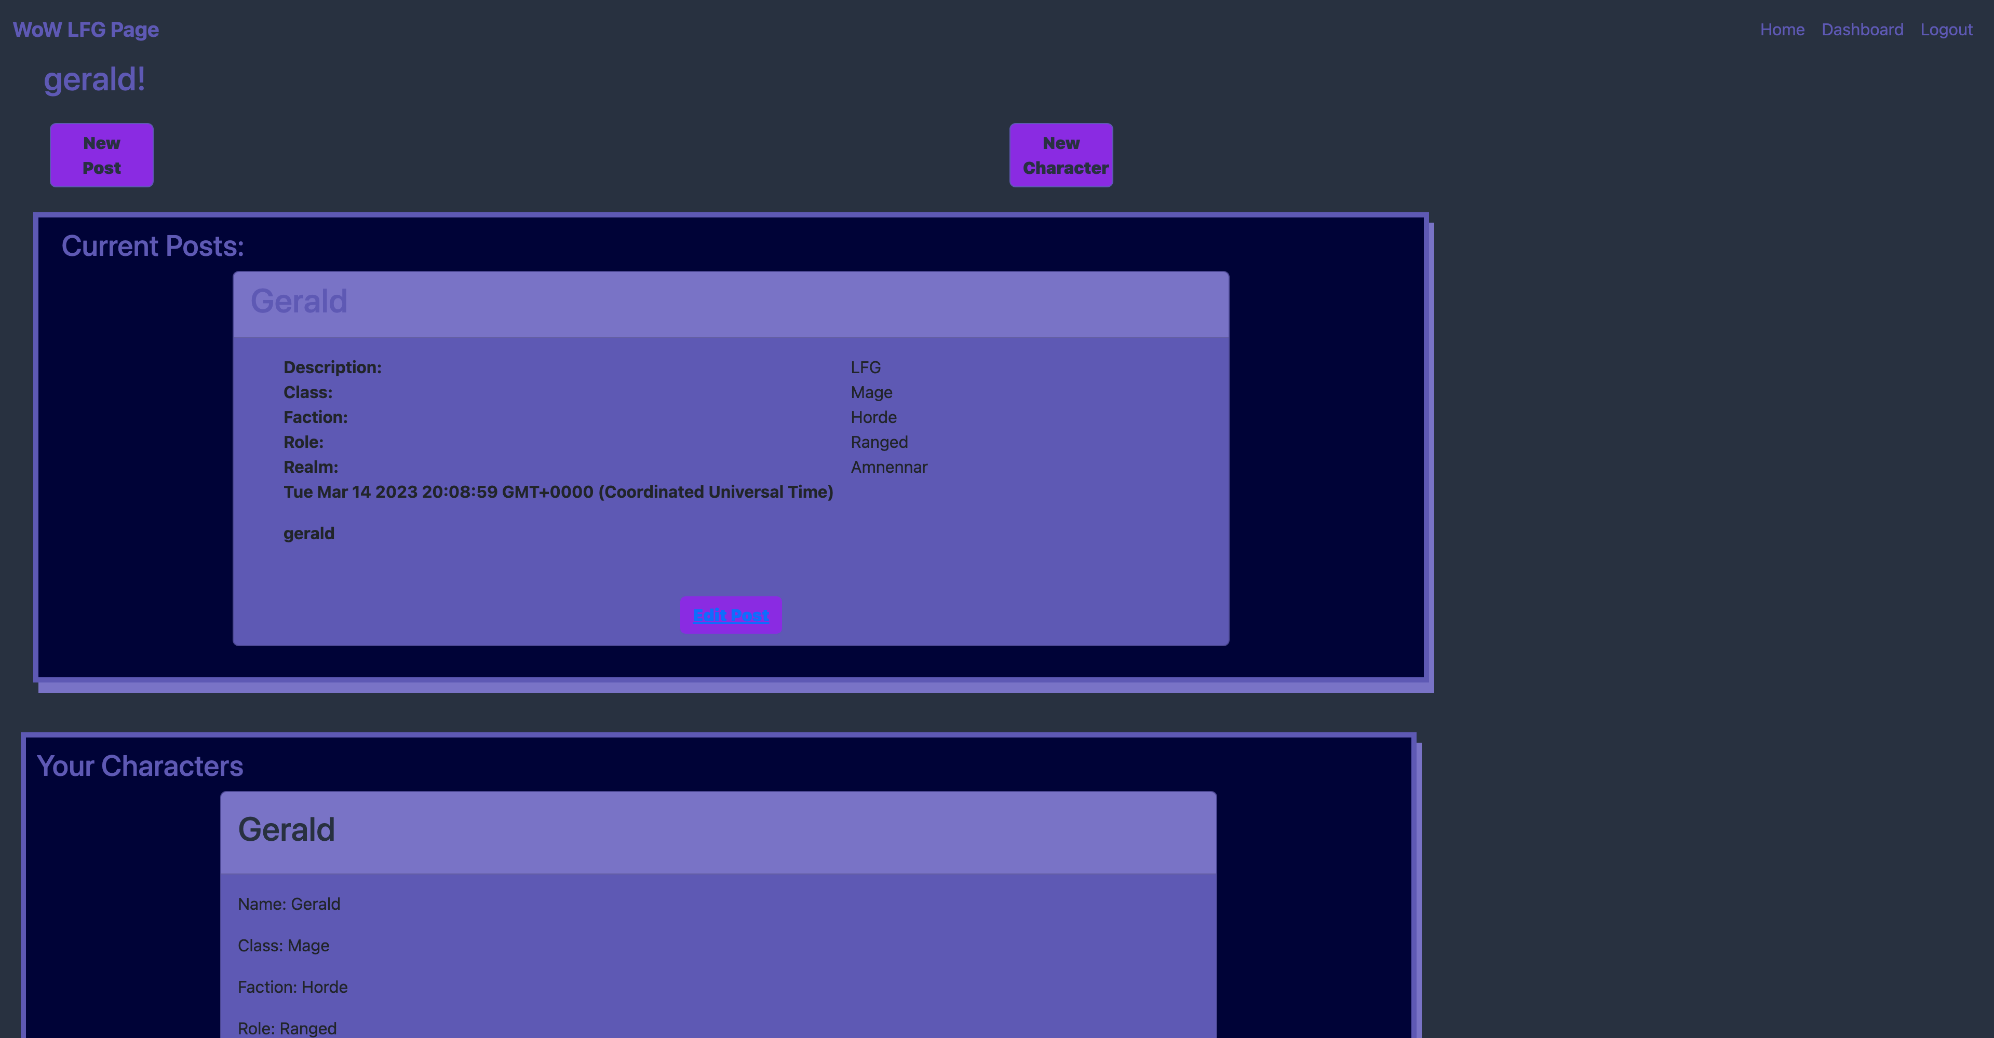1994x1038 pixels.
Task: Click the gerald author name in post
Action: pos(308,534)
